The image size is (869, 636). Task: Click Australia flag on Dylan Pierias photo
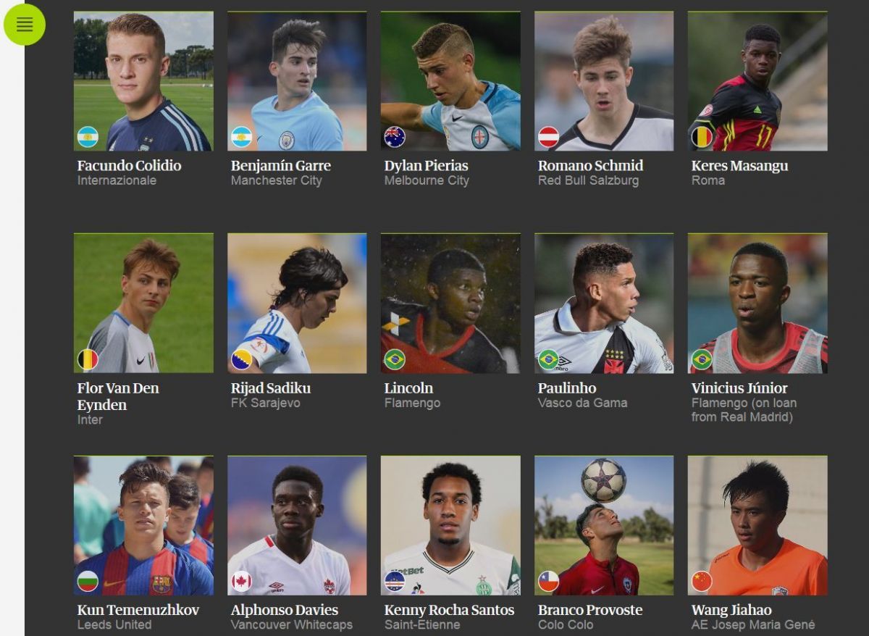click(395, 137)
